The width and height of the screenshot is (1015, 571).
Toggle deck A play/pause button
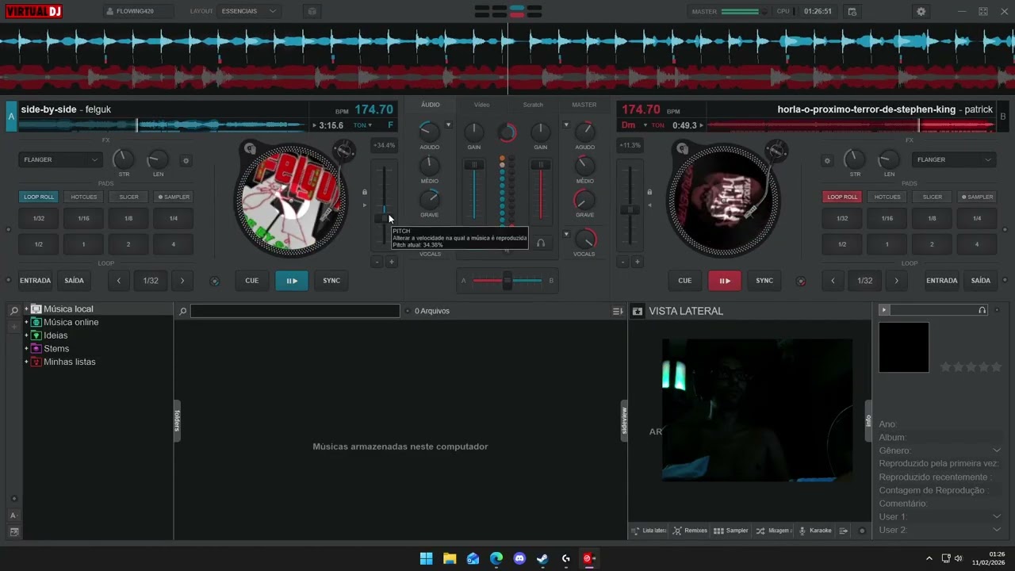click(x=292, y=280)
